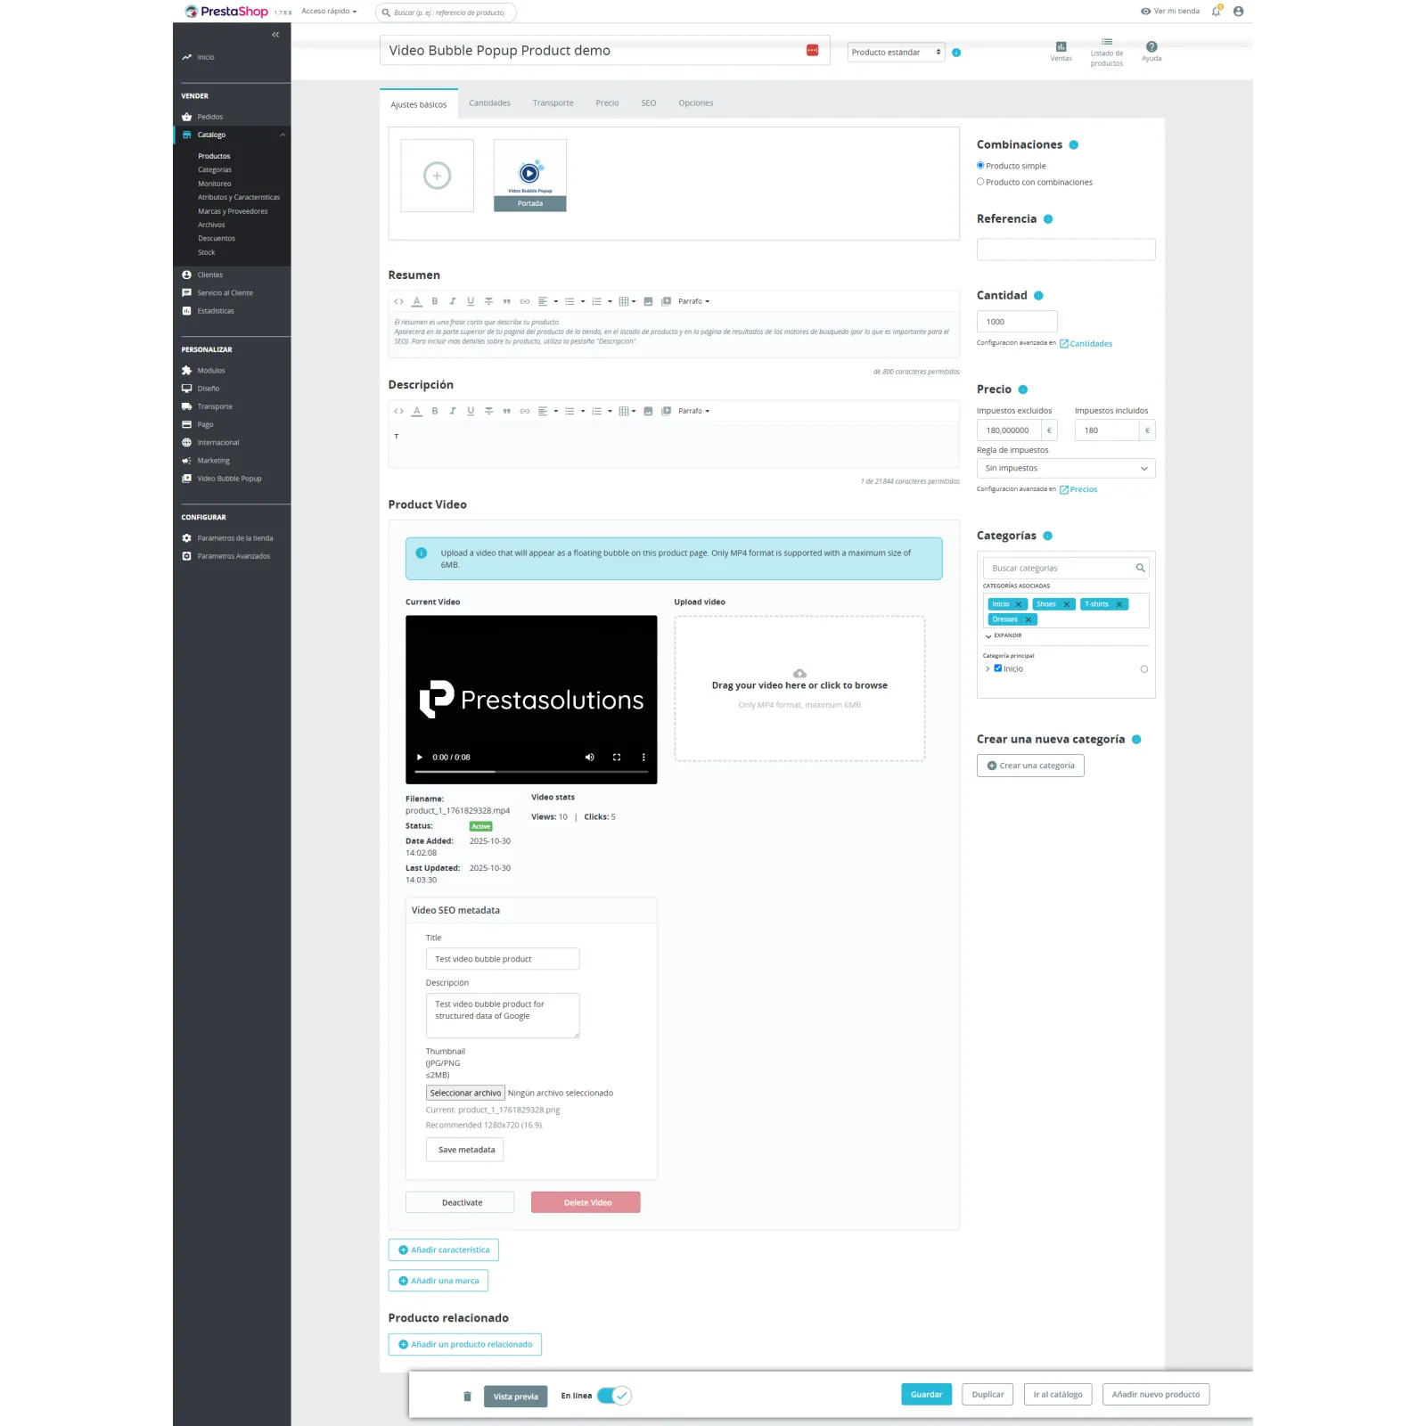The height and width of the screenshot is (1426, 1426).
Task: Click the video progress bar
Action: point(531,772)
